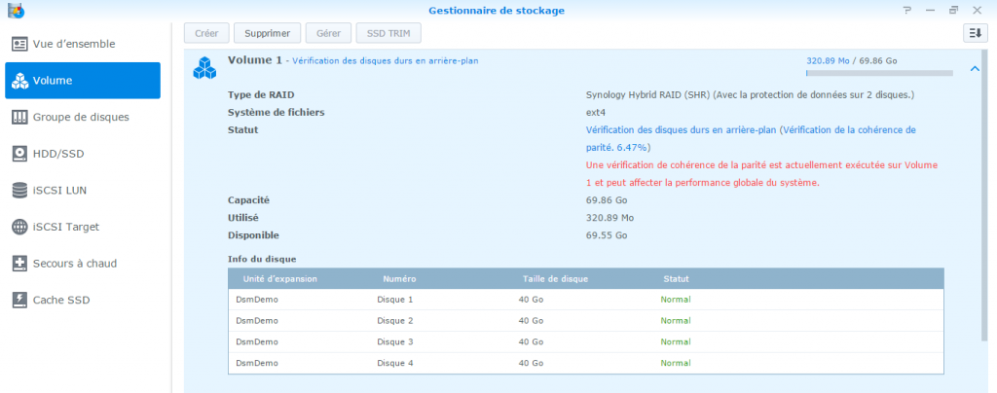Click the Gestionnaire de stockage window title
997x393 pixels.
(496, 10)
